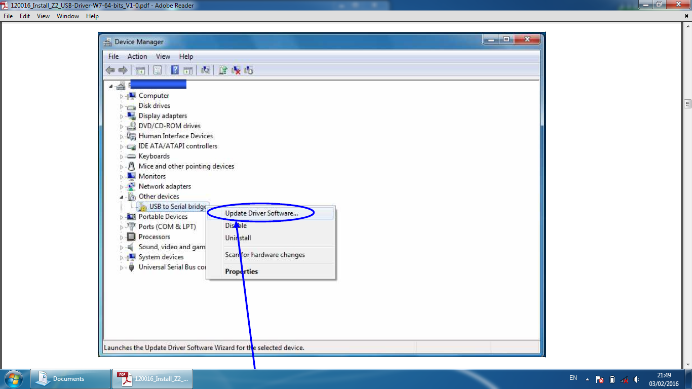Expand Ports (COM & LPT) category
The image size is (692, 389).
click(x=122, y=226)
